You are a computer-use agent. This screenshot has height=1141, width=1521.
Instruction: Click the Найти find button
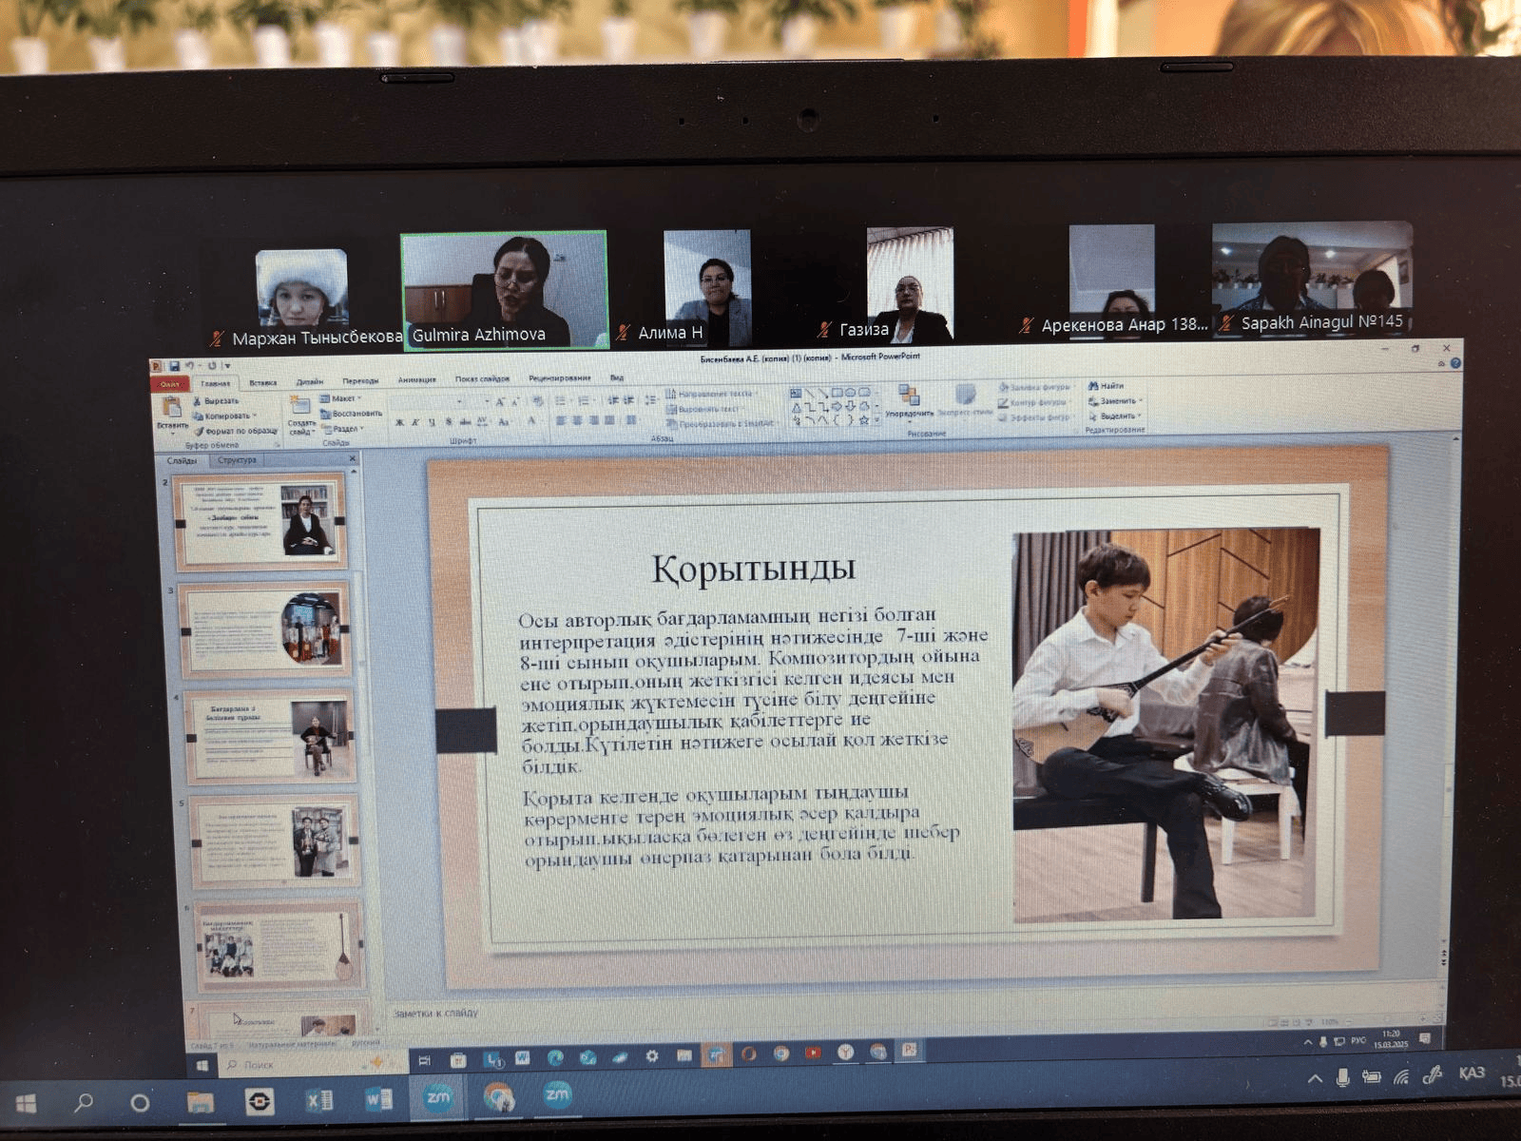(x=1107, y=386)
